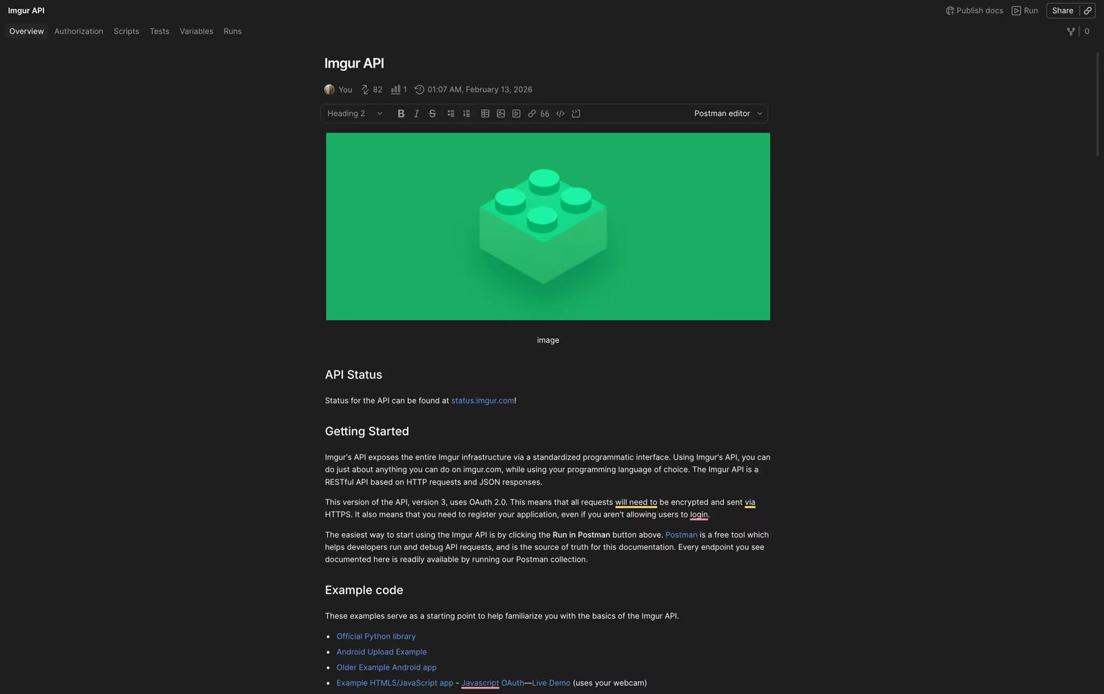Click the views bar-chart icon showing 1
Image resolution: width=1104 pixels, height=694 pixels.
click(395, 90)
